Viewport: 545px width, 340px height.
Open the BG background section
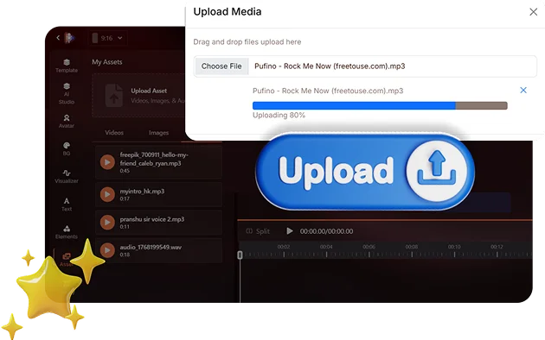click(67, 148)
